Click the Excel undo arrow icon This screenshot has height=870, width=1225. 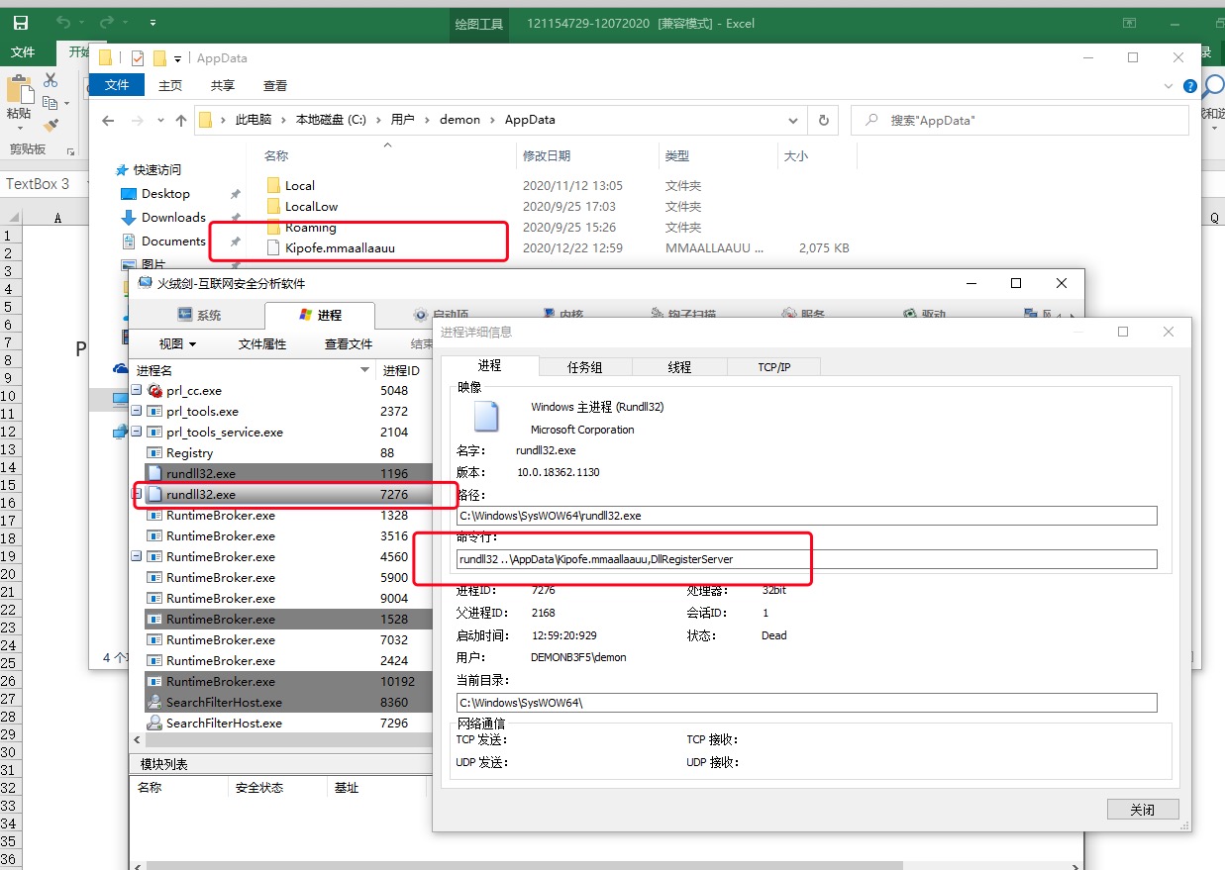63,22
